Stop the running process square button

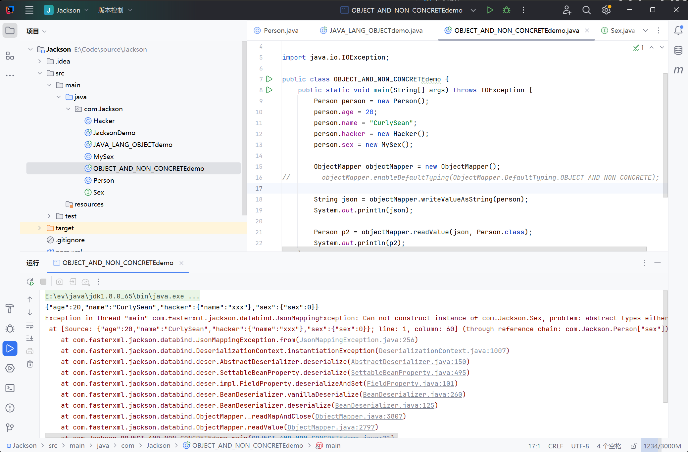(43, 282)
